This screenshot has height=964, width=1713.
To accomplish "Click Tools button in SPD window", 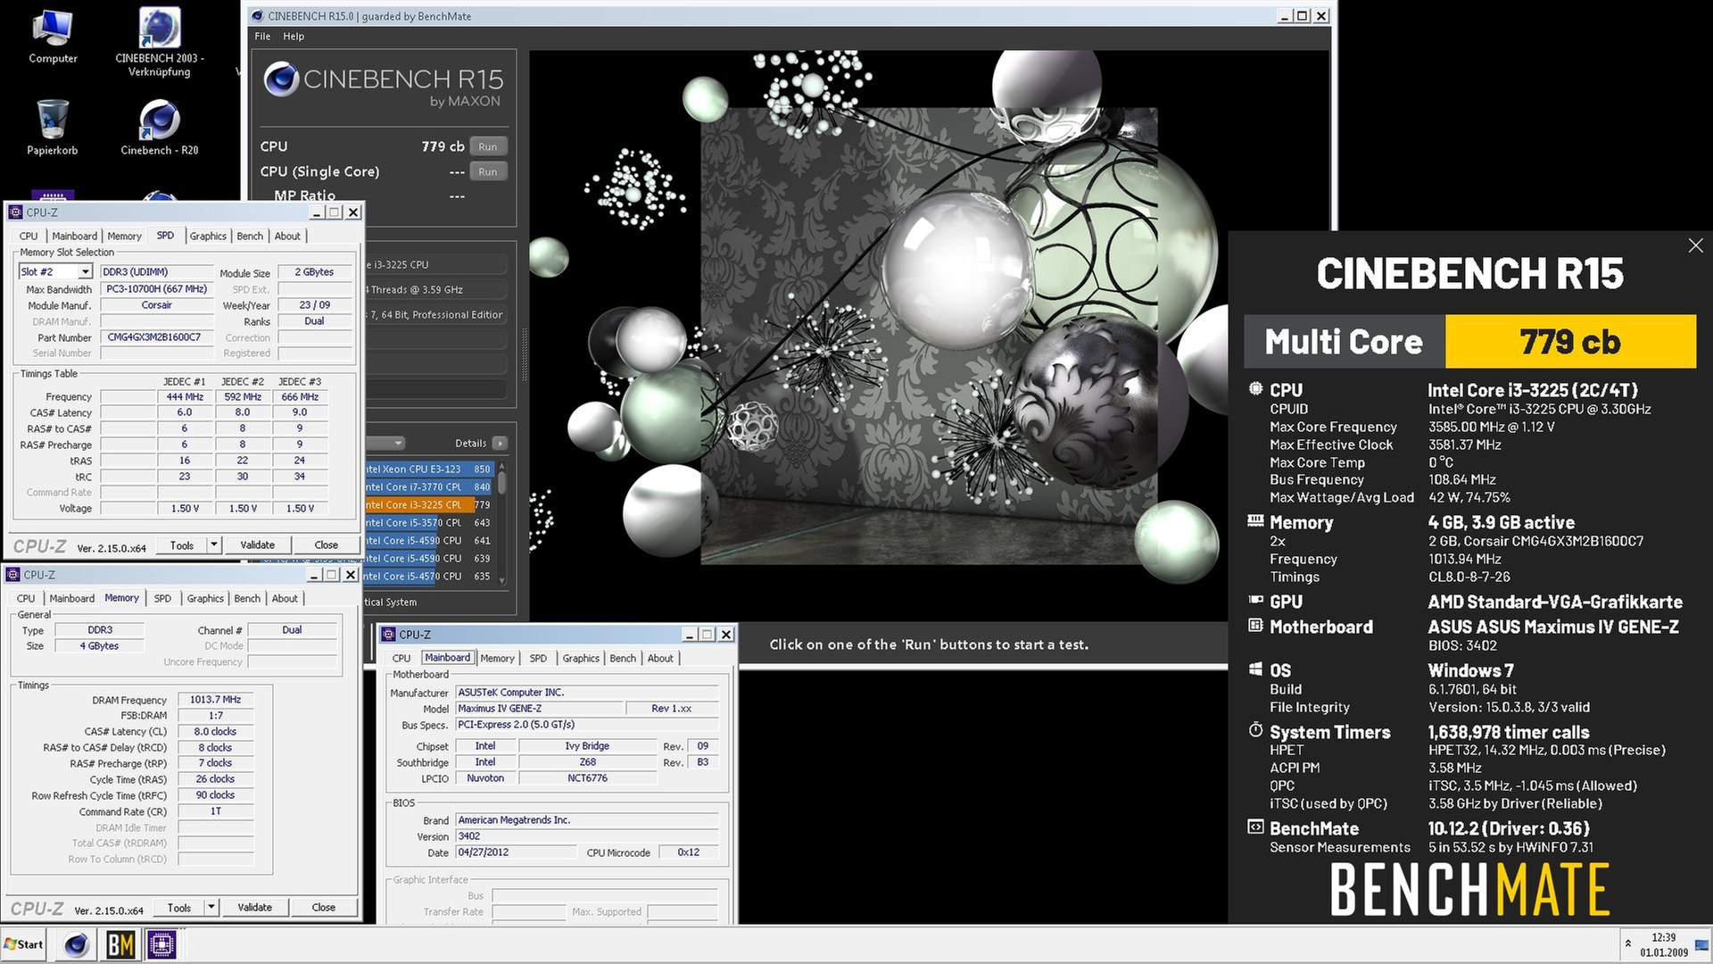I will coord(182,544).
